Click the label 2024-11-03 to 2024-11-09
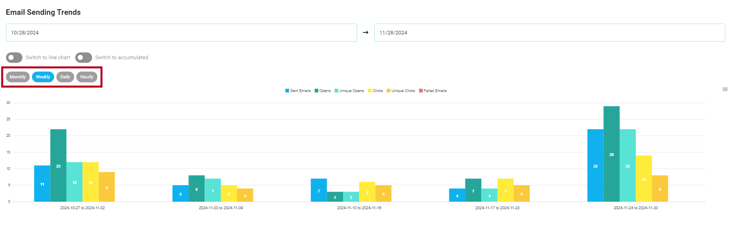The width and height of the screenshot is (737, 230). coord(221,208)
